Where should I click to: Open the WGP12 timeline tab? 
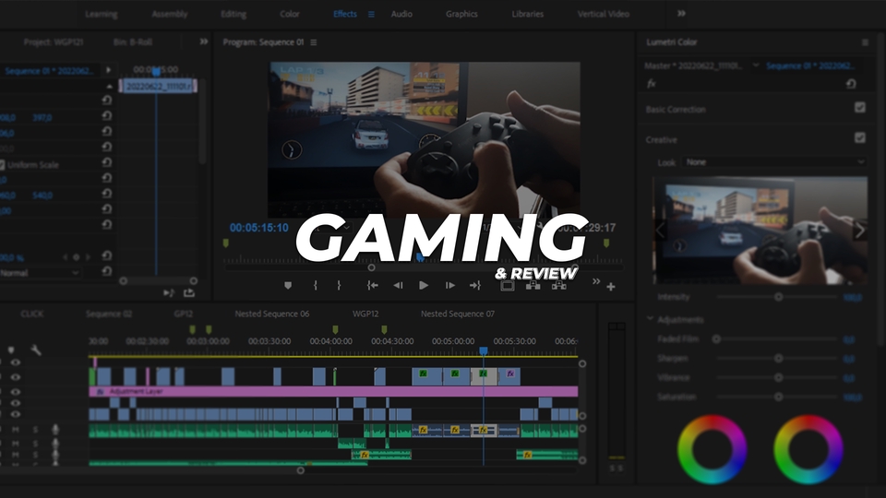click(365, 314)
